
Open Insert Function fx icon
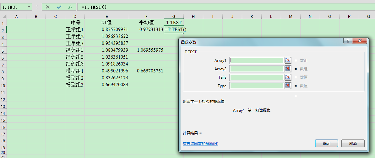70,7
